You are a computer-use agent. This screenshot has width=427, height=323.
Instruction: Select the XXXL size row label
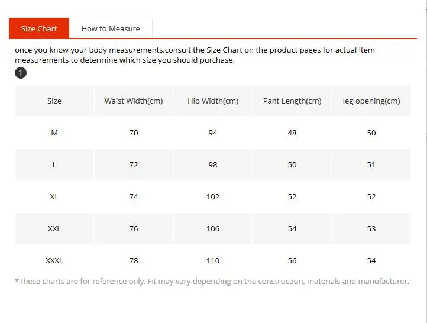click(x=54, y=260)
